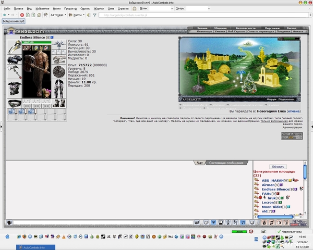Toggle the music note sound button in chat bar
Viewport: 313px width, 250px height.
(243, 222)
